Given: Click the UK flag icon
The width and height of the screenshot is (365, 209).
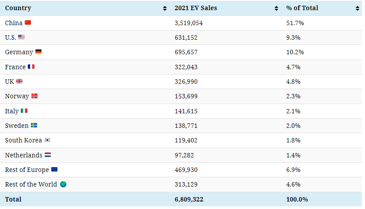Looking at the screenshot, I should pos(19,82).
